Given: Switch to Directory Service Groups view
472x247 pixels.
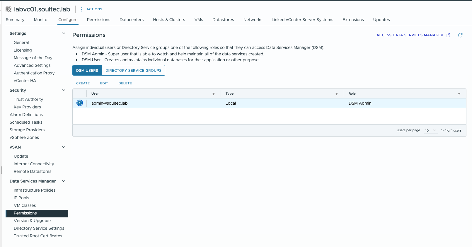Looking at the screenshot, I should [133, 71].
